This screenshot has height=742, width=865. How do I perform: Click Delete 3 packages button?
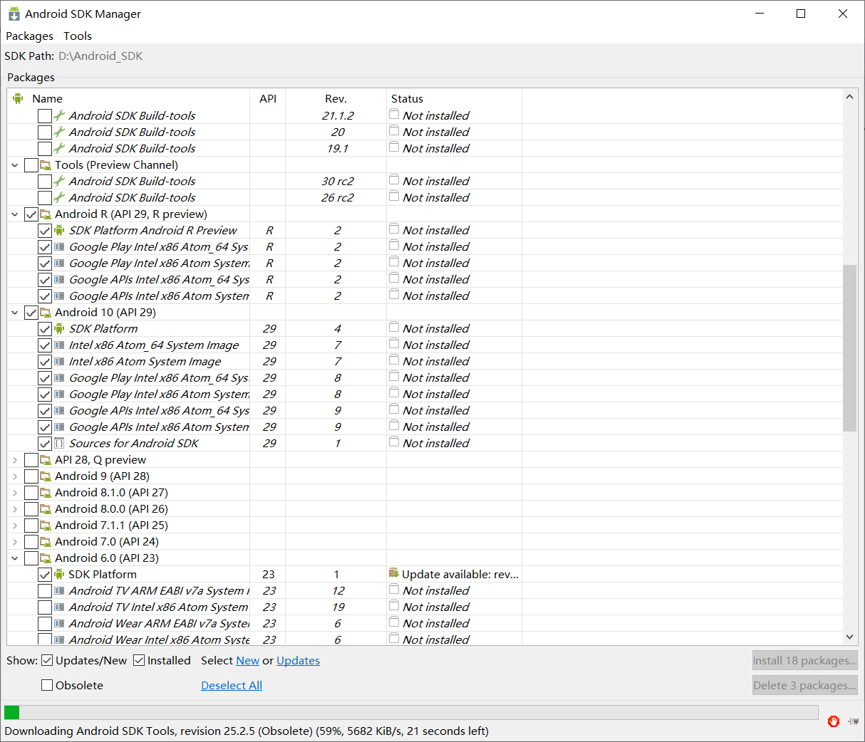(805, 685)
